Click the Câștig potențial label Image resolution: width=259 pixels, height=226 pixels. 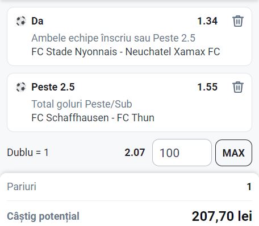click(x=43, y=216)
